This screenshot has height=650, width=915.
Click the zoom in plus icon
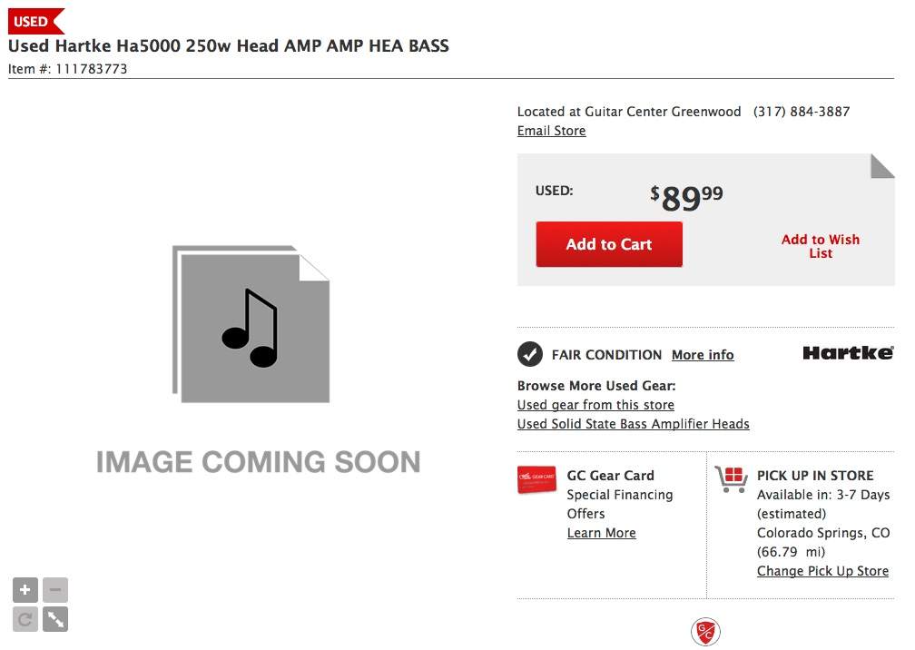25,590
